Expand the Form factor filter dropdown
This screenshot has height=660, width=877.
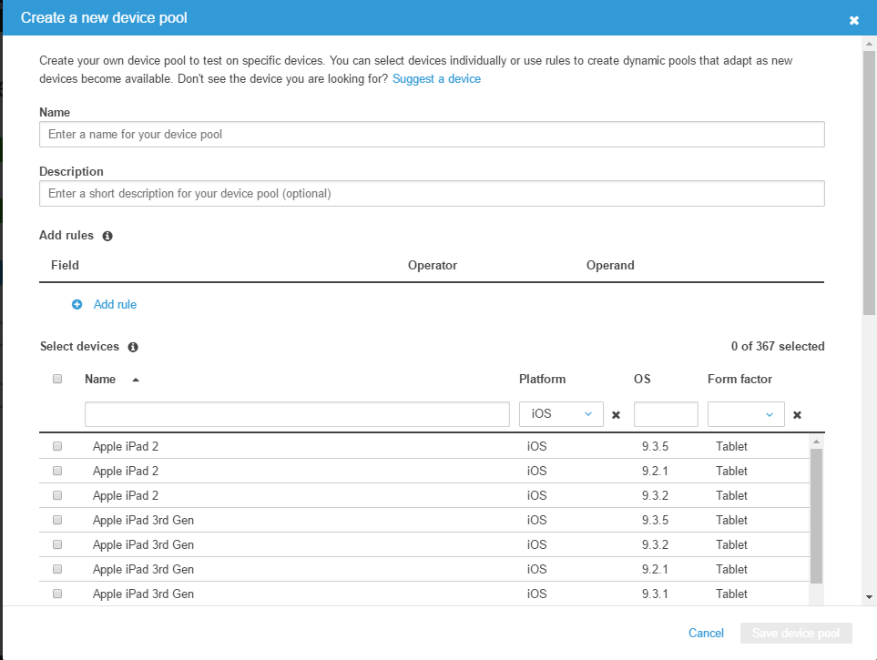[746, 414]
